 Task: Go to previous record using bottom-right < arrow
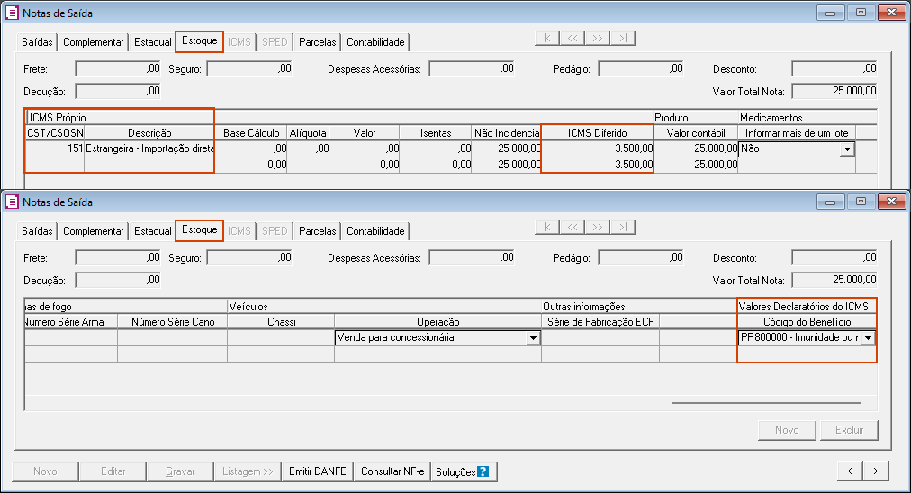[850, 471]
